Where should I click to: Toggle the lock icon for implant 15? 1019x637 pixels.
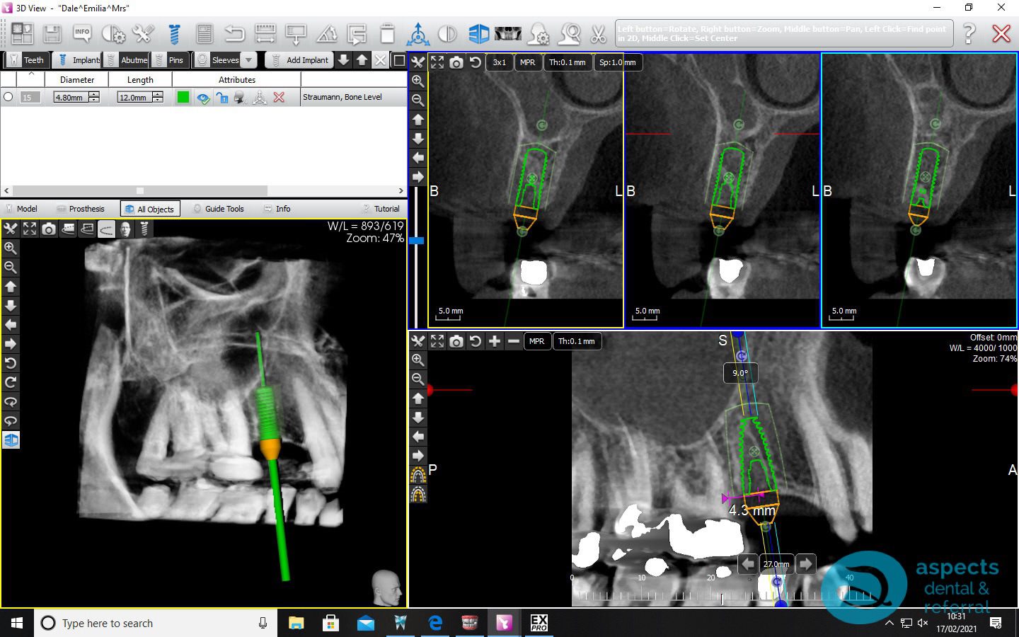point(222,98)
